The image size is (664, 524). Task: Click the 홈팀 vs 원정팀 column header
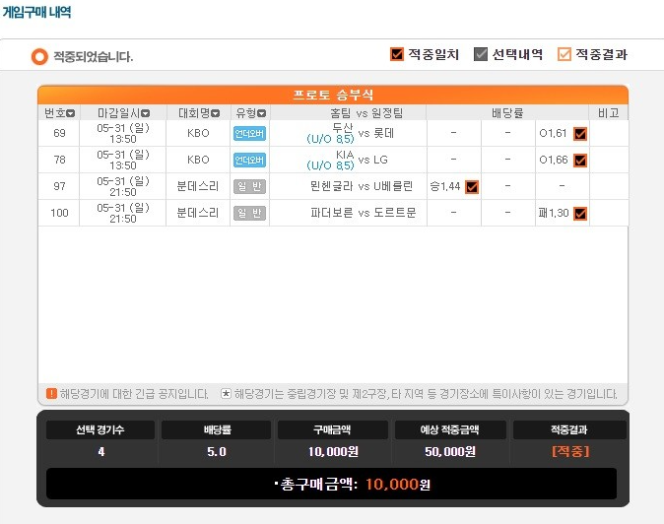[366, 113]
